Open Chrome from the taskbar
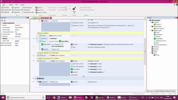The width and height of the screenshot is (178, 100). pos(54,97)
